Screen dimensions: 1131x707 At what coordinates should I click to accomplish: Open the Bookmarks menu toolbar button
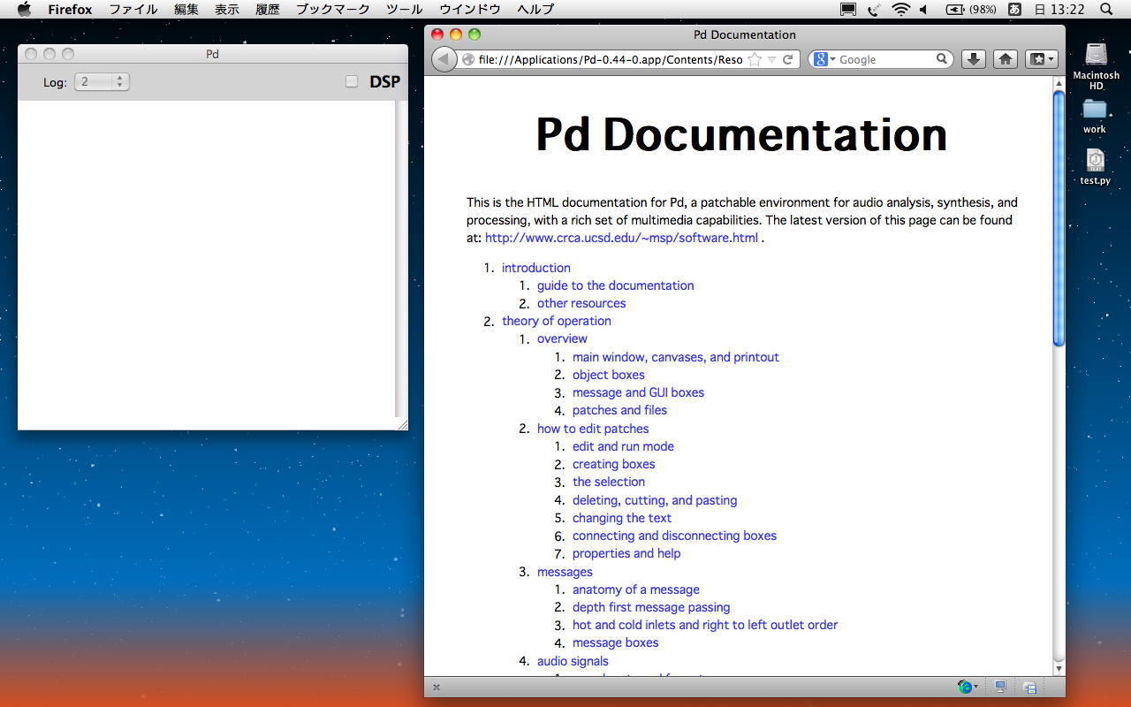(1041, 59)
